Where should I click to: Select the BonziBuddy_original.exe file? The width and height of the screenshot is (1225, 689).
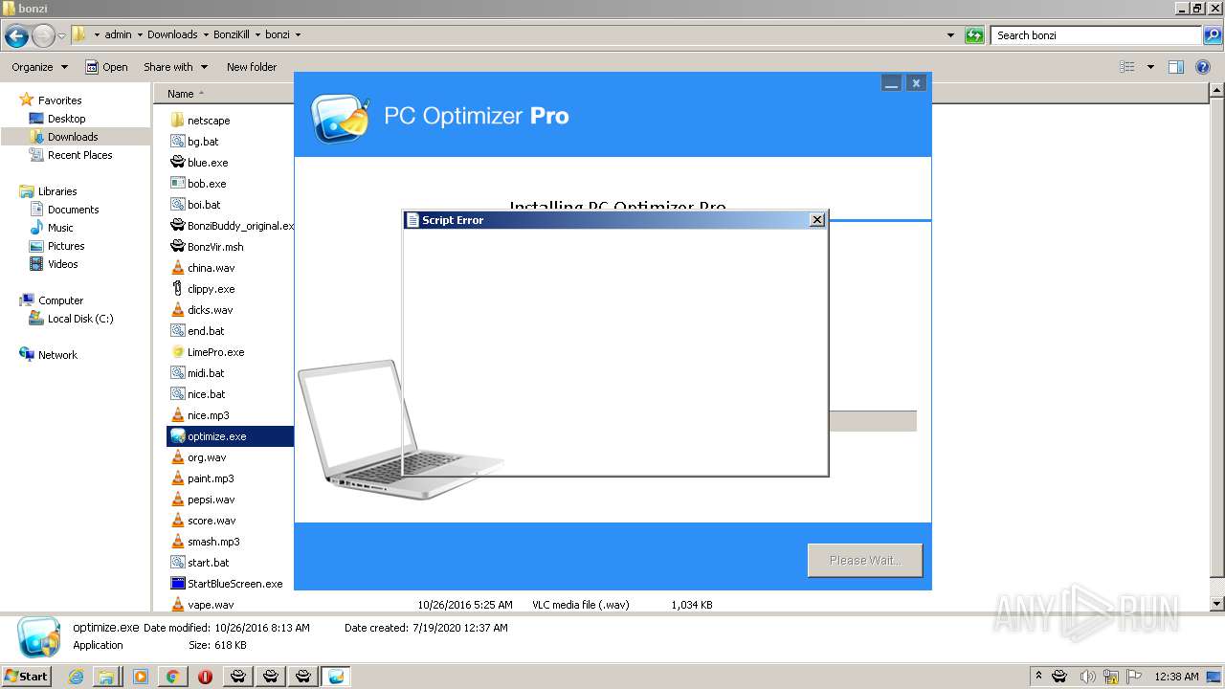pyautogui.click(x=232, y=226)
